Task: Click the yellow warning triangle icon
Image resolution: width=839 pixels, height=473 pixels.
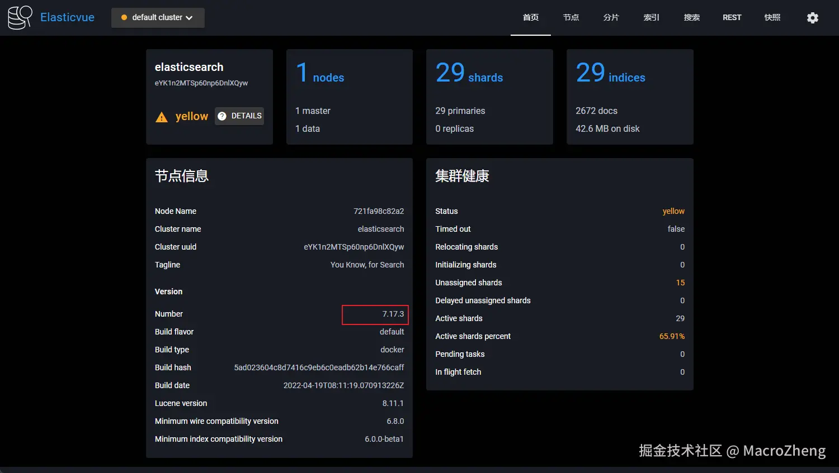Action: point(162,117)
